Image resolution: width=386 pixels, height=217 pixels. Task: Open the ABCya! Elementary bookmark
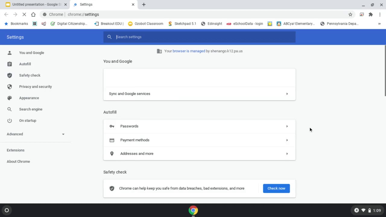pos(296,24)
